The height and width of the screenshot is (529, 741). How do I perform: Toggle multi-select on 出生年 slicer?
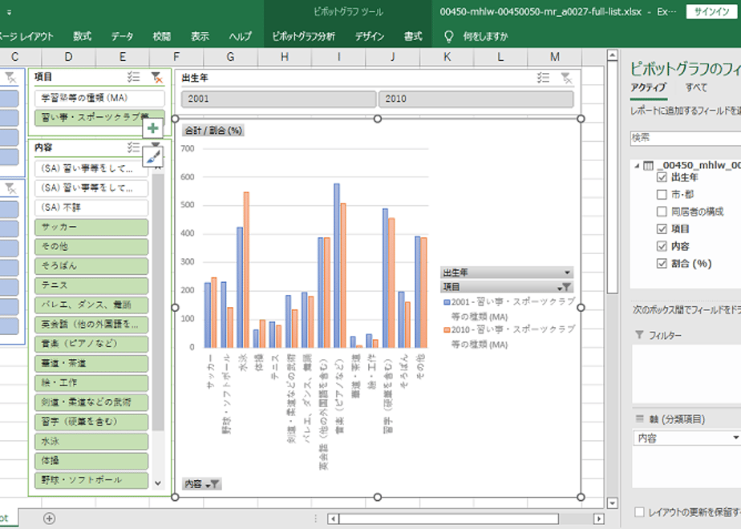(544, 78)
